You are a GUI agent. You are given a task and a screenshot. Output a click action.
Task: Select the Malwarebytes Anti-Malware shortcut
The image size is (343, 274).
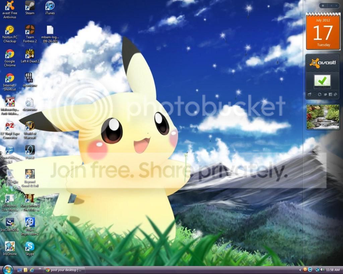click(10, 106)
